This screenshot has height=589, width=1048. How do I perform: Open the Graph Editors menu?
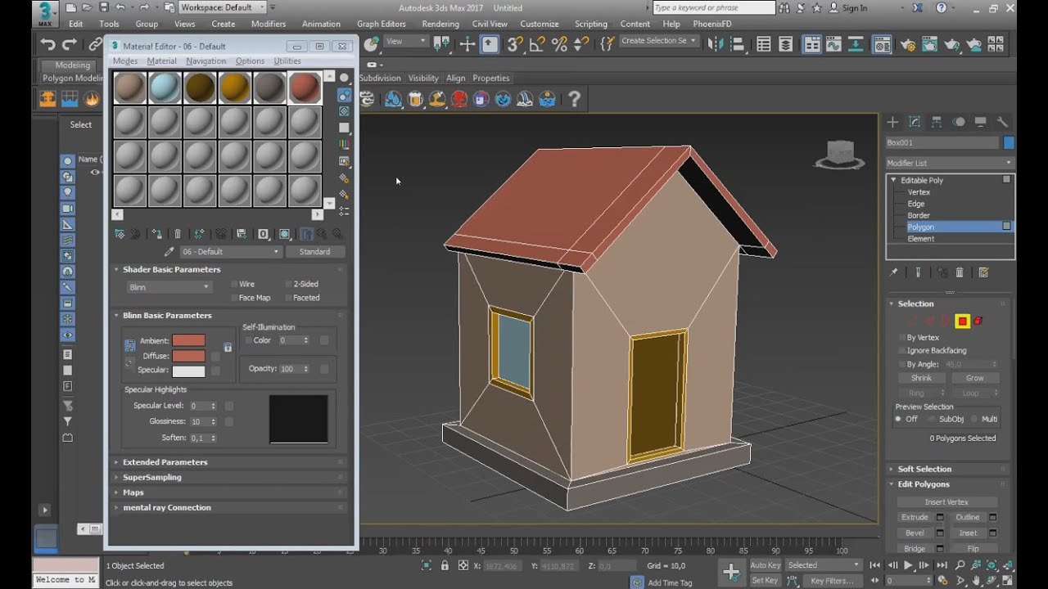tap(381, 24)
